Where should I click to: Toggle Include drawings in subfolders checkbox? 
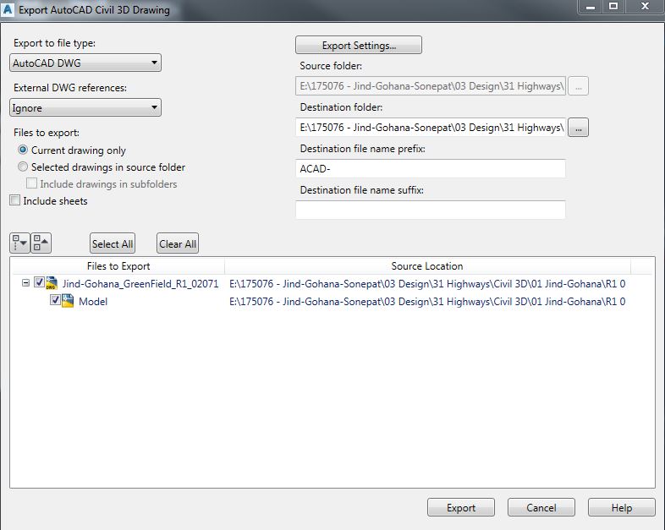tap(31, 183)
